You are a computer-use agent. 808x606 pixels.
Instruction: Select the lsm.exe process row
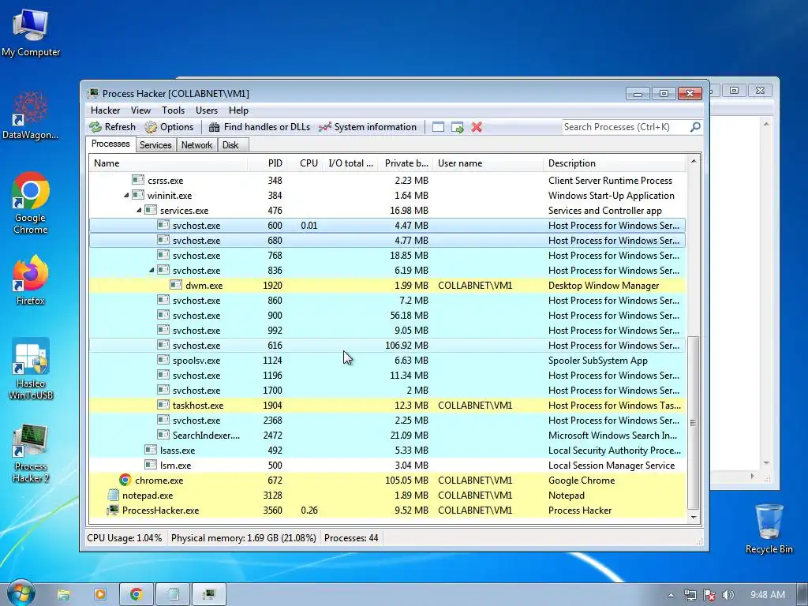(x=387, y=466)
